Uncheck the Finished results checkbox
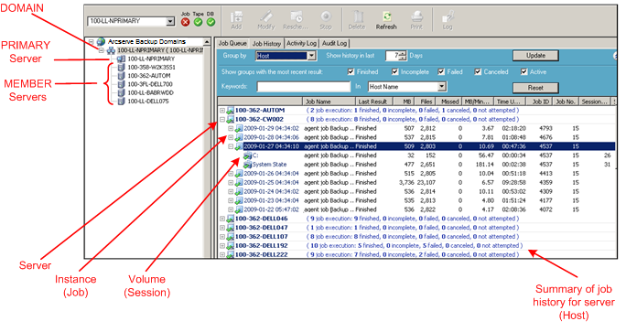 tap(351, 72)
